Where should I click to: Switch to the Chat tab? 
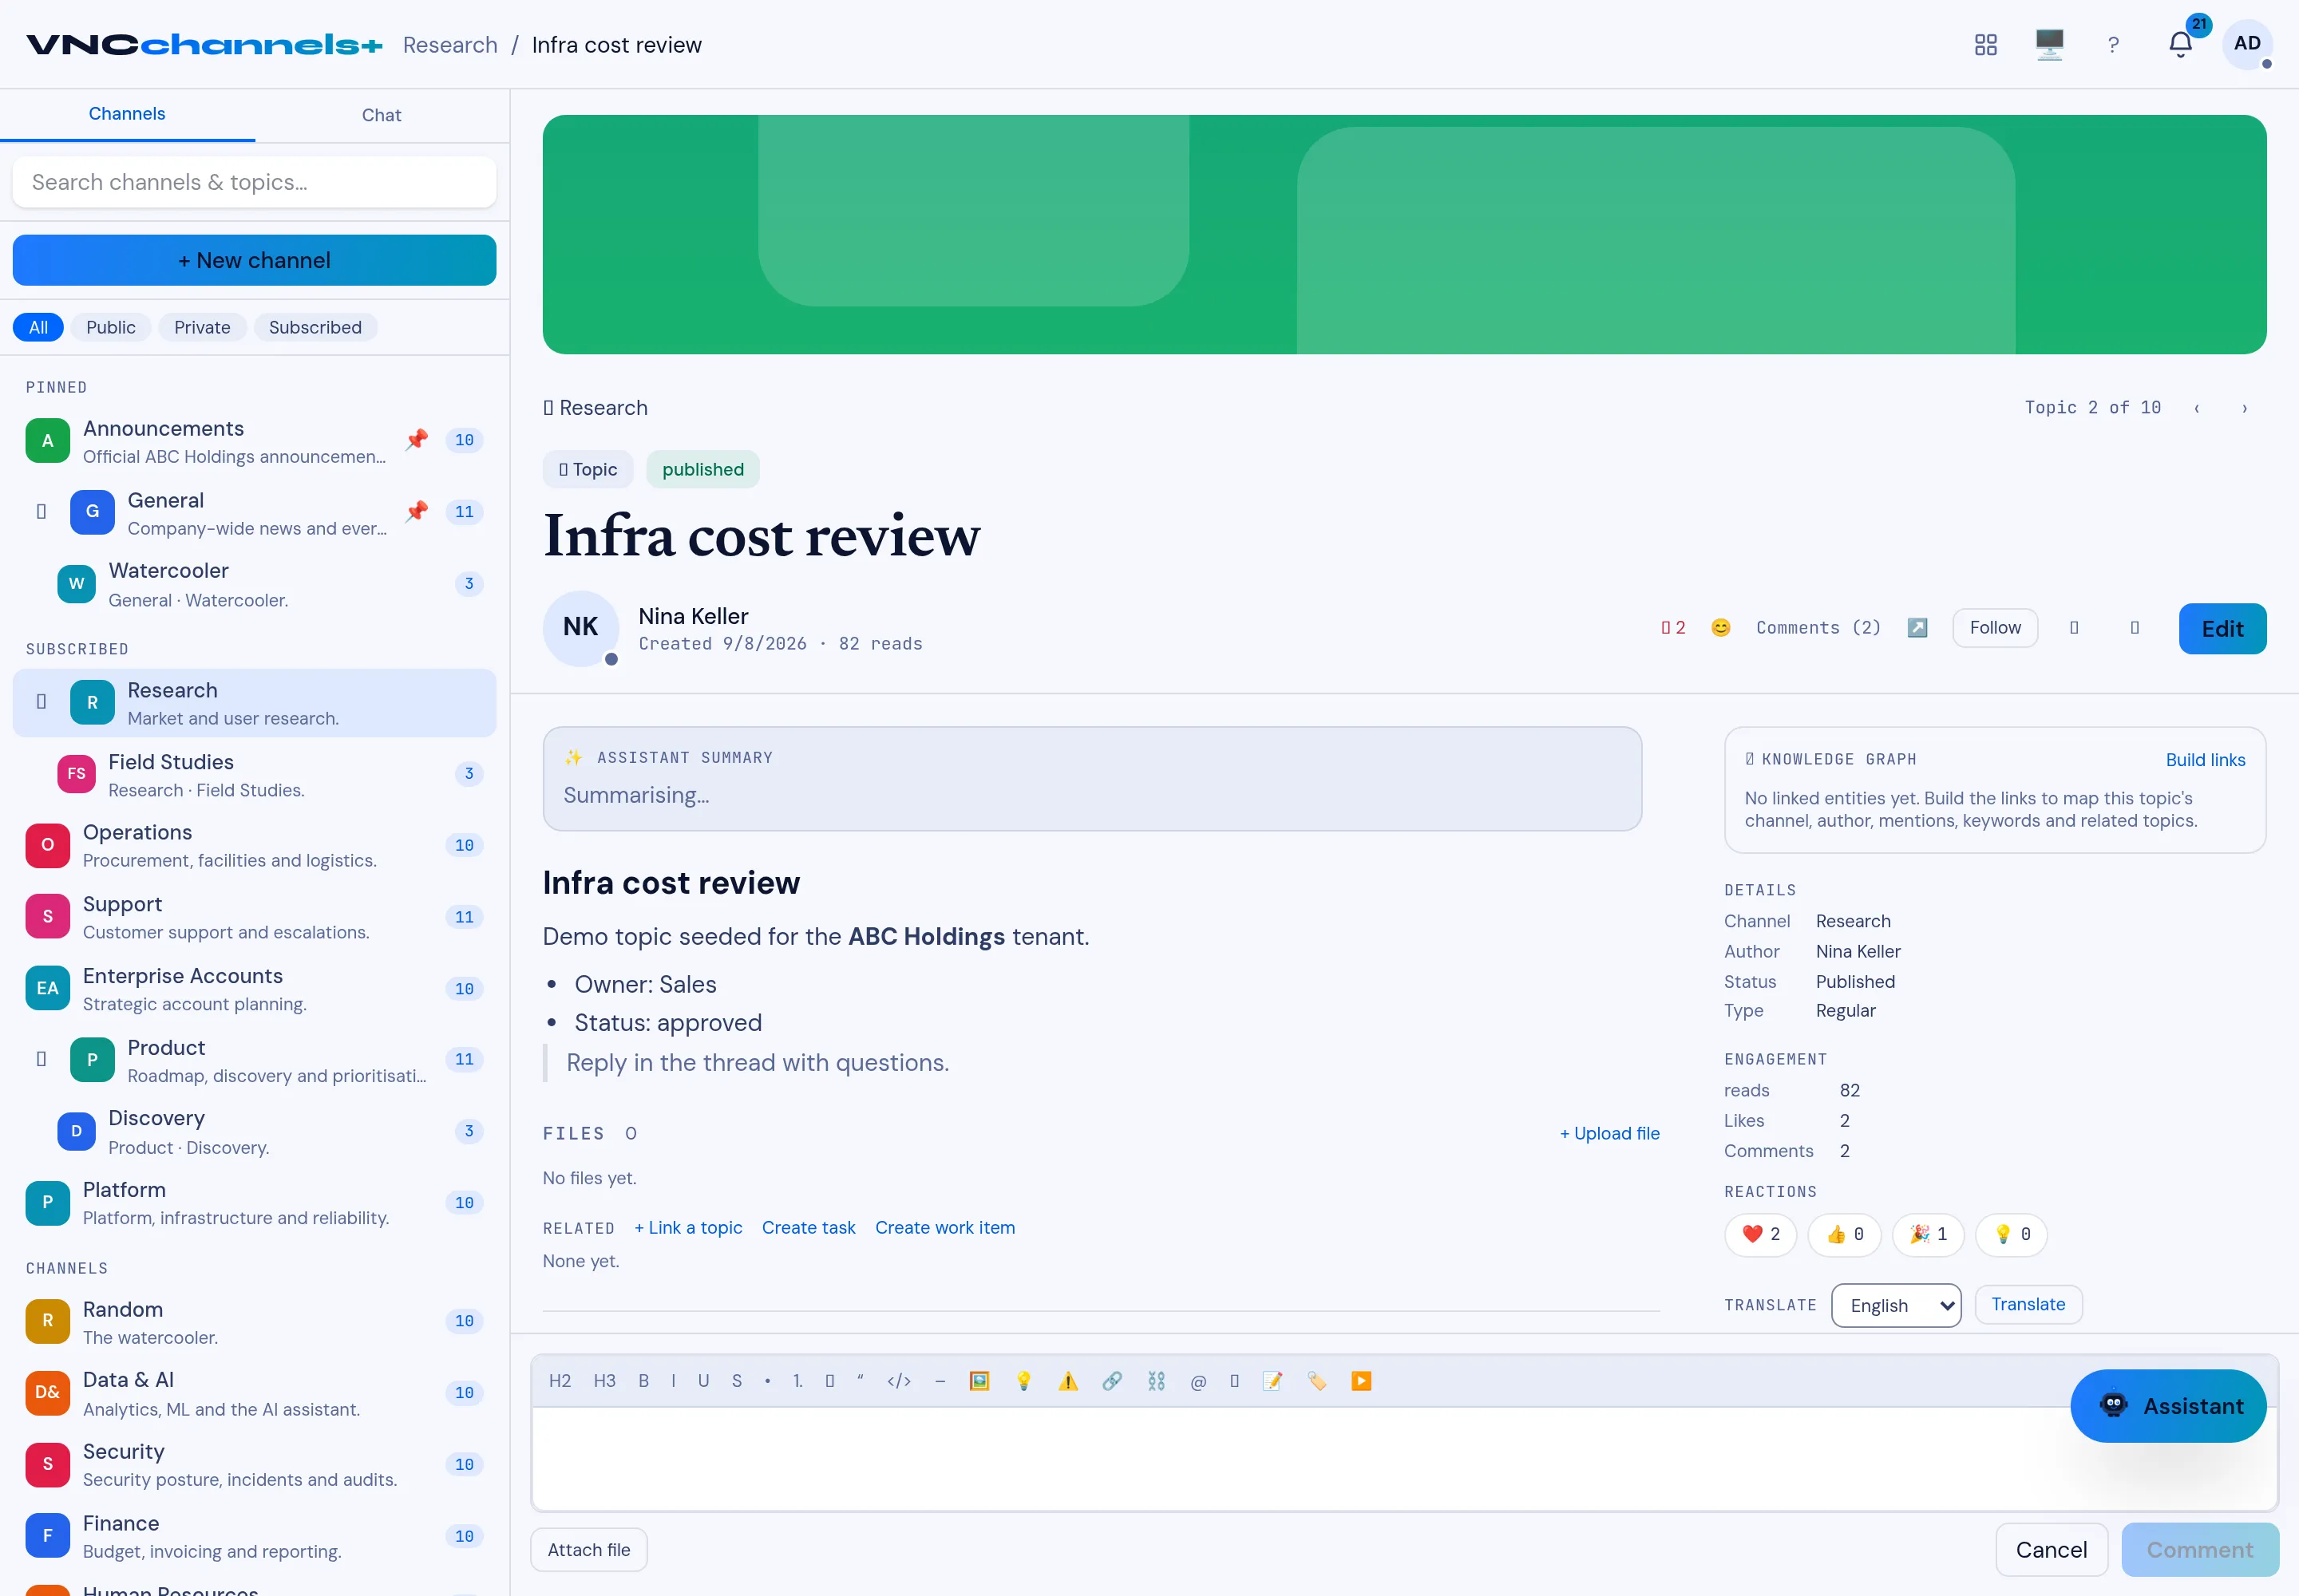(x=381, y=115)
